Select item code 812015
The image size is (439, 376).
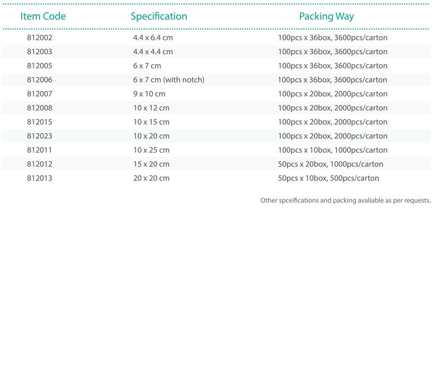[x=39, y=122]
